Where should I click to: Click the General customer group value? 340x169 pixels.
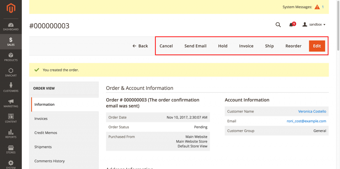(320, 131)
